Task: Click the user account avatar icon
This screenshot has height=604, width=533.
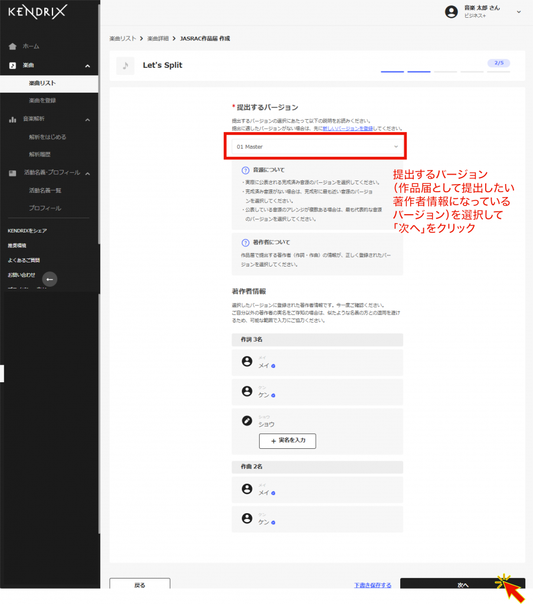Action: coord(452,12)
